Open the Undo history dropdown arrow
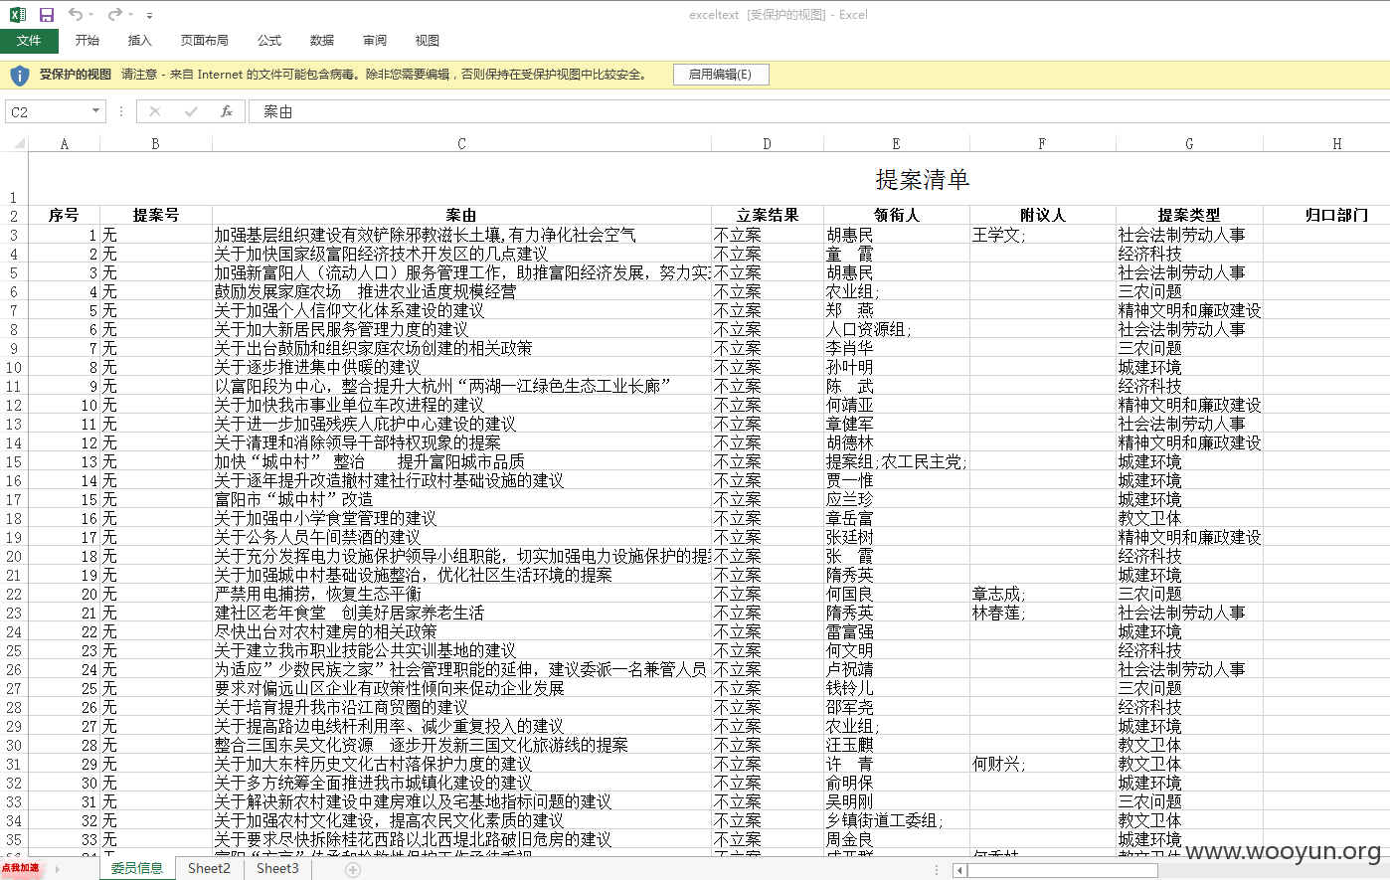1390x880 pixels. 91,15
